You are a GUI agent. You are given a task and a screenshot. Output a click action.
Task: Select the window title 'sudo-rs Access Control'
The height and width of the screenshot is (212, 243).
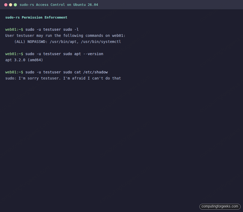click(x=42, y=5)
